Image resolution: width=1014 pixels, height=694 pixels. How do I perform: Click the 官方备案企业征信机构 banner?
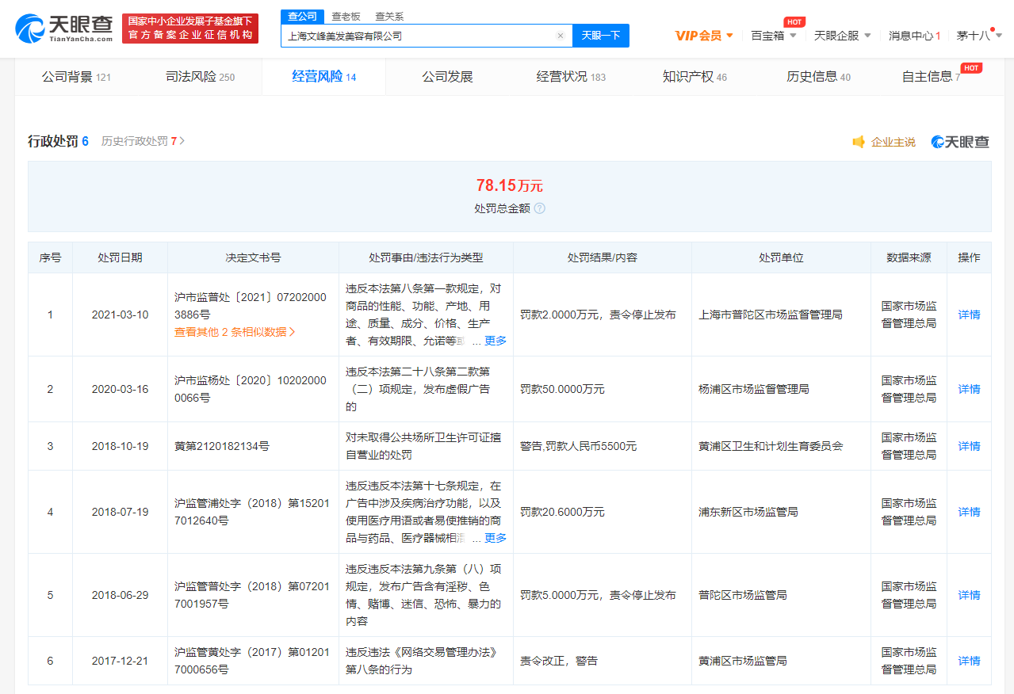click(190, 29)
